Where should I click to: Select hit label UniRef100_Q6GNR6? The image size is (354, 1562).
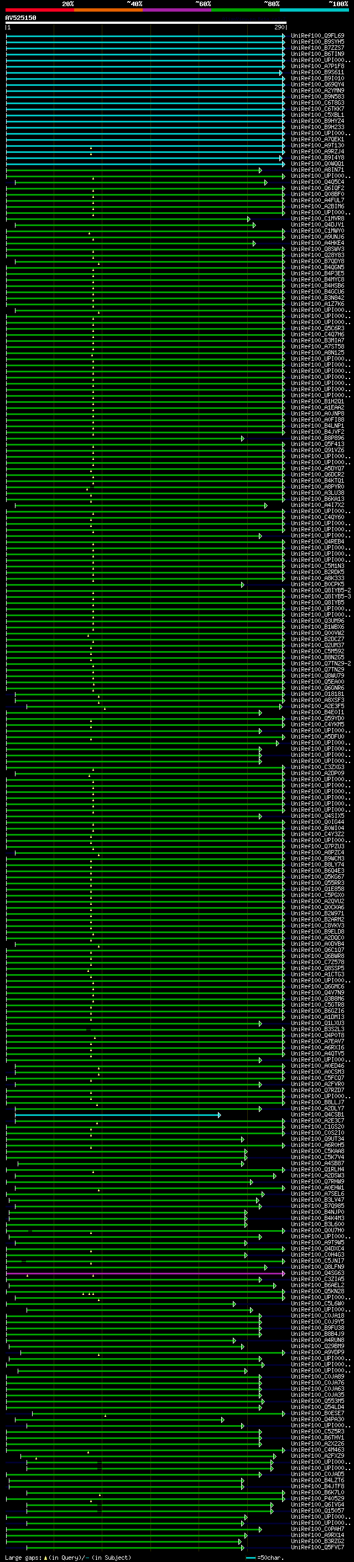point(317,688)
